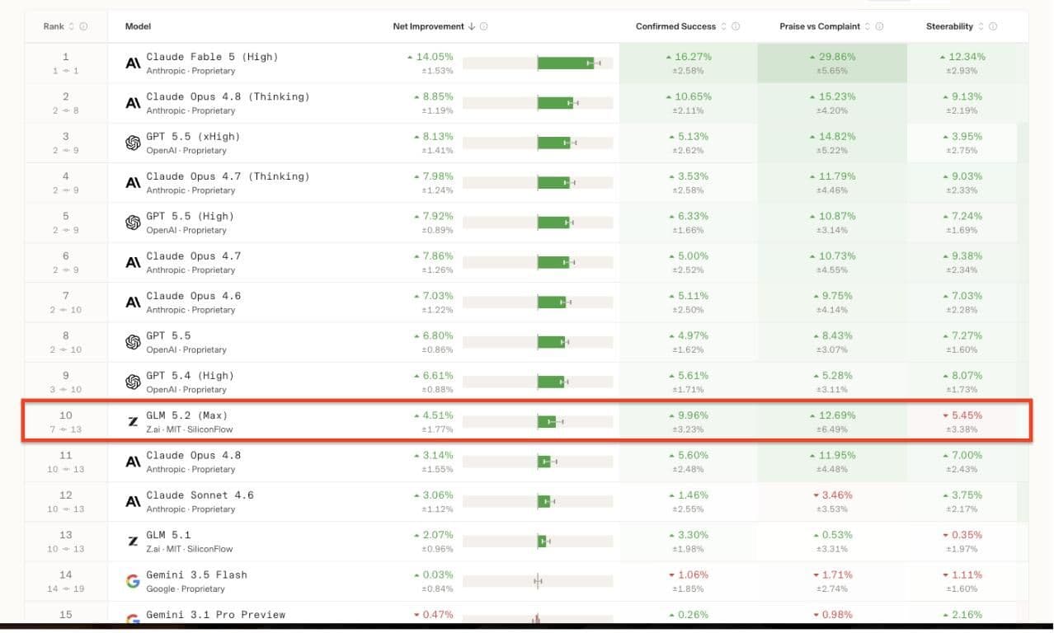Click Anthropic logo beside Claude Opus 4.8 (Thinking)
The image size is (1054, 633).
tap(133, 103)
